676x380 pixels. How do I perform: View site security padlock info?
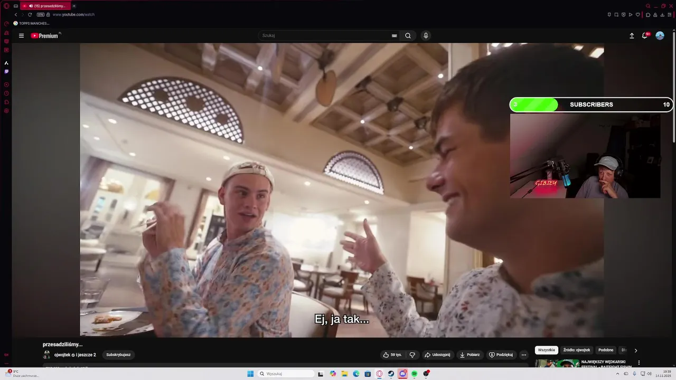click(49, 15)
